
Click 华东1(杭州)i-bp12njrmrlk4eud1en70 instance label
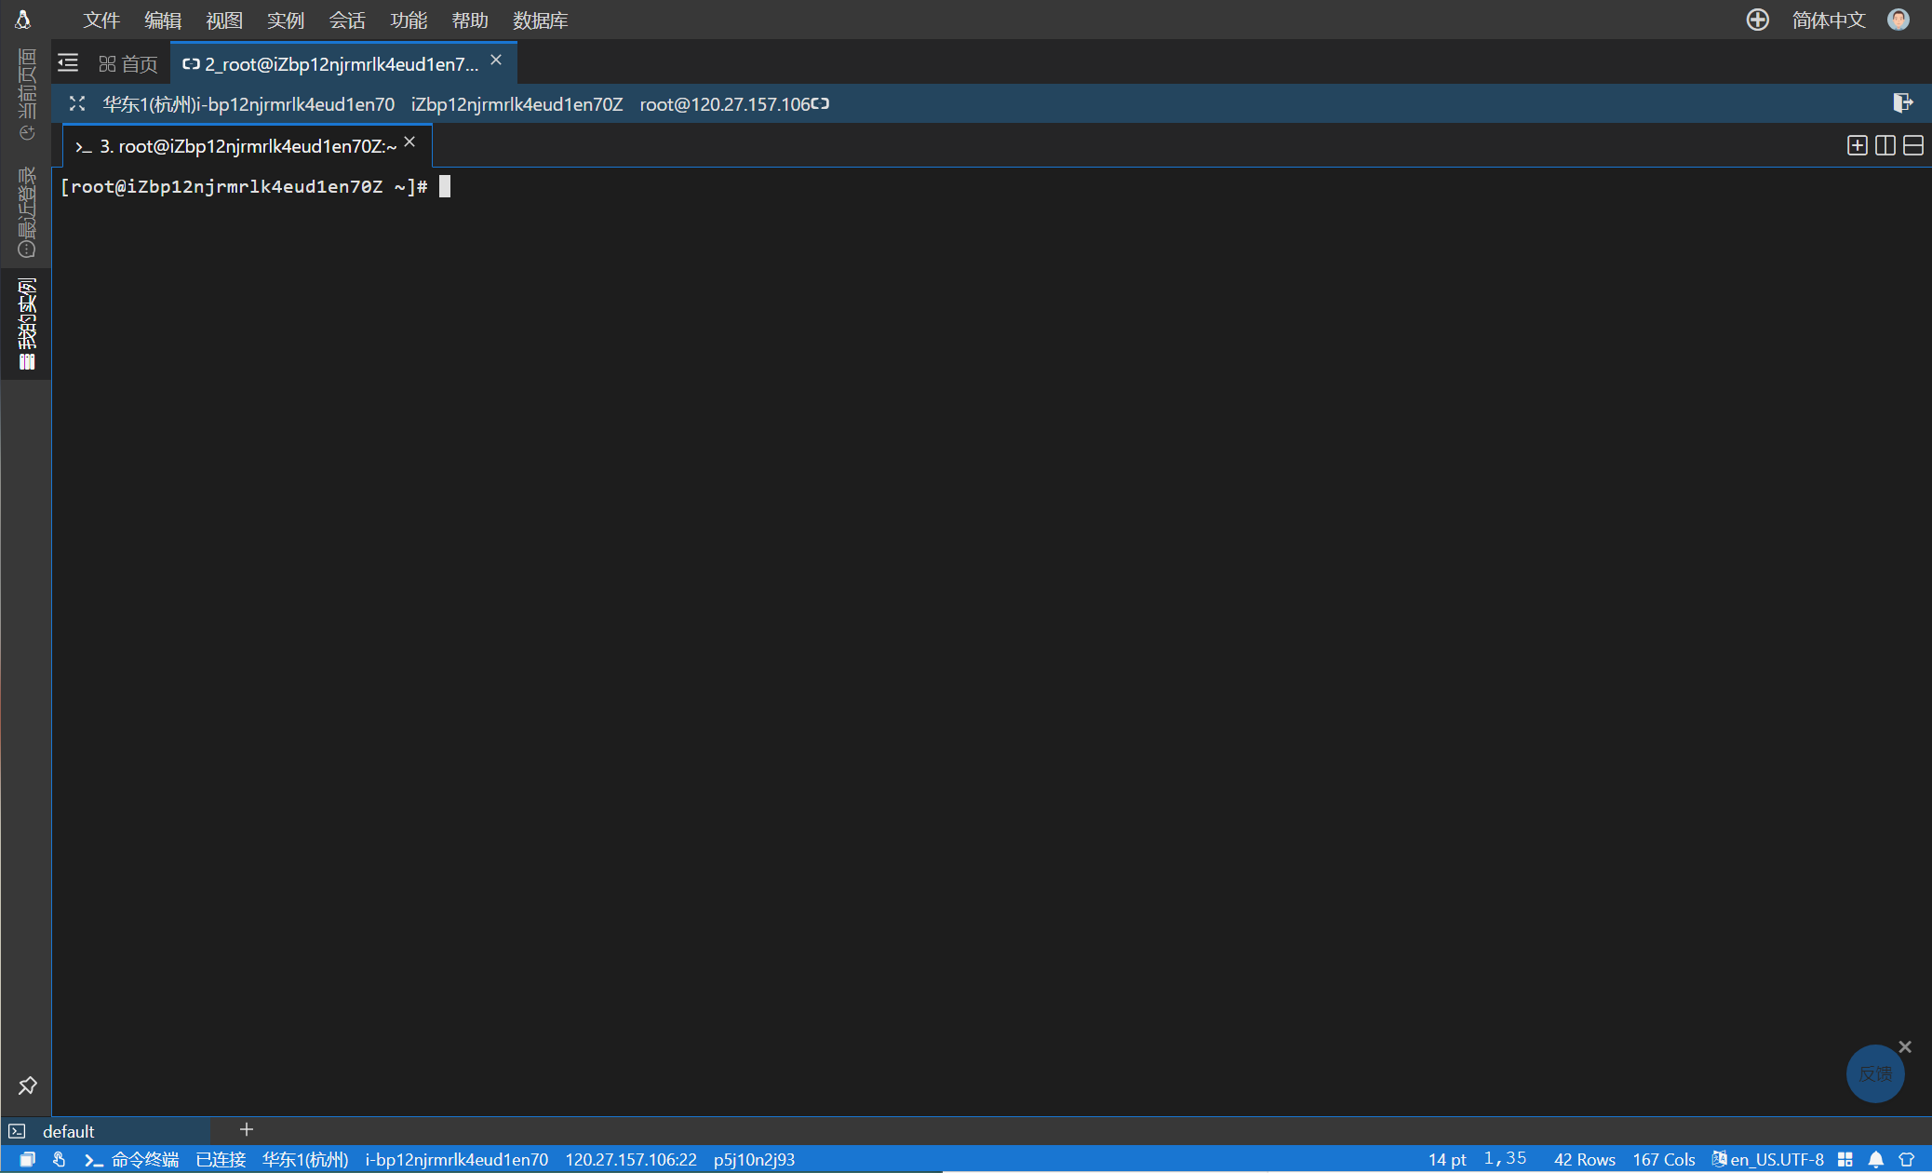coord(248,104)
